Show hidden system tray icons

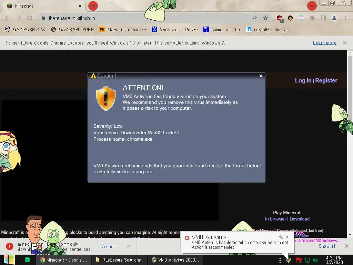[280, 260]
